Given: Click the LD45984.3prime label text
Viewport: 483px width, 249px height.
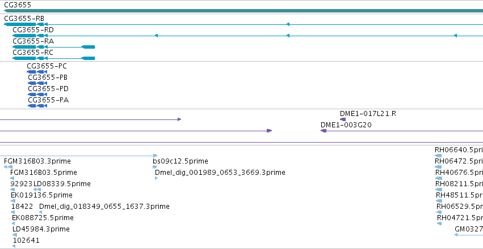Looking at the screenshot, I should [41, 229].
